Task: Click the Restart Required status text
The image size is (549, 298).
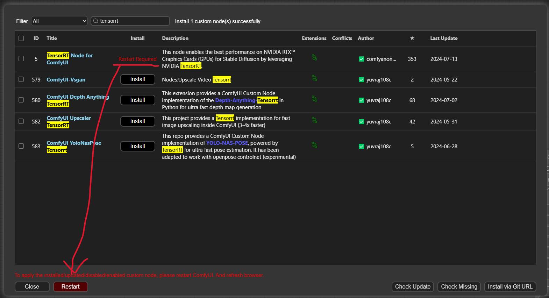Action: click(x=137, y=59)
